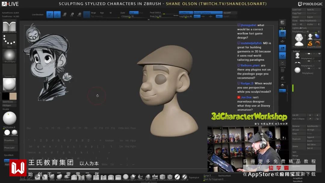Viewport: 325px width, 183px height.
Task: Select the large PolySphere2_2 tool thumbnail
Action: tap(299, 40)
